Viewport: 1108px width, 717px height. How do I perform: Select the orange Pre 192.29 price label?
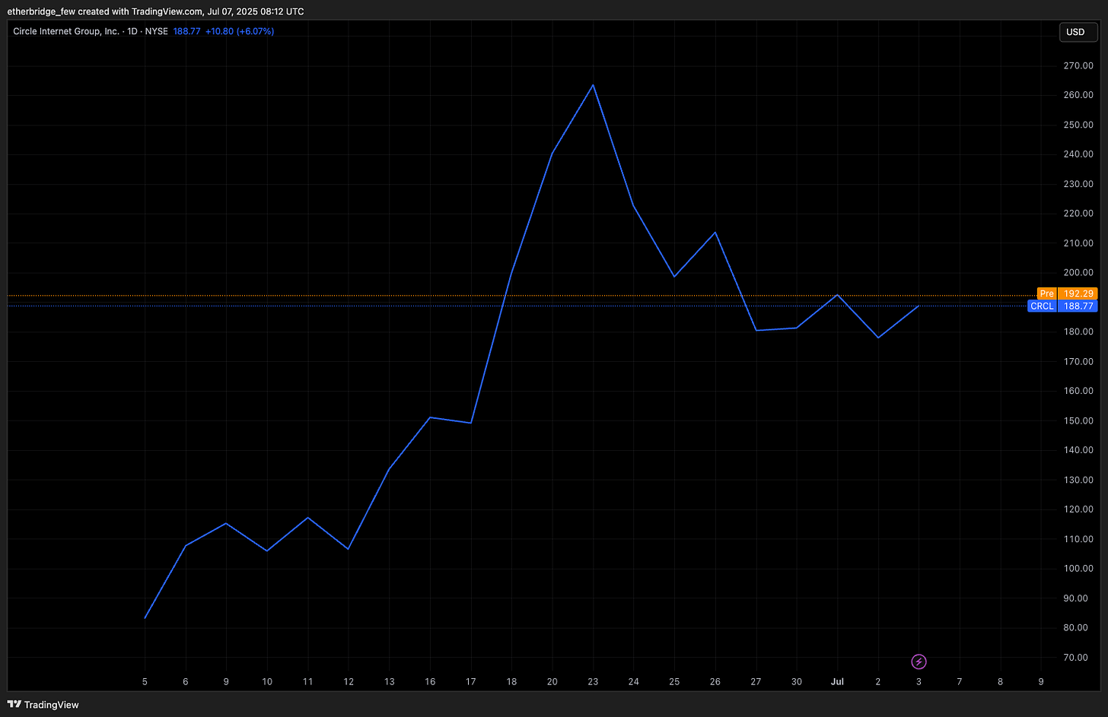click(x=1067, y=293)
